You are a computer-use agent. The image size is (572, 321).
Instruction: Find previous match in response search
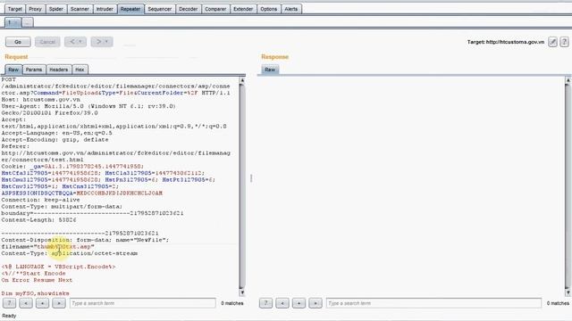[x=282, y=303]
